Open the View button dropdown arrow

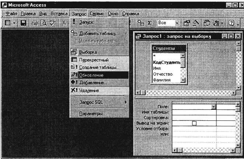(14, 23)
